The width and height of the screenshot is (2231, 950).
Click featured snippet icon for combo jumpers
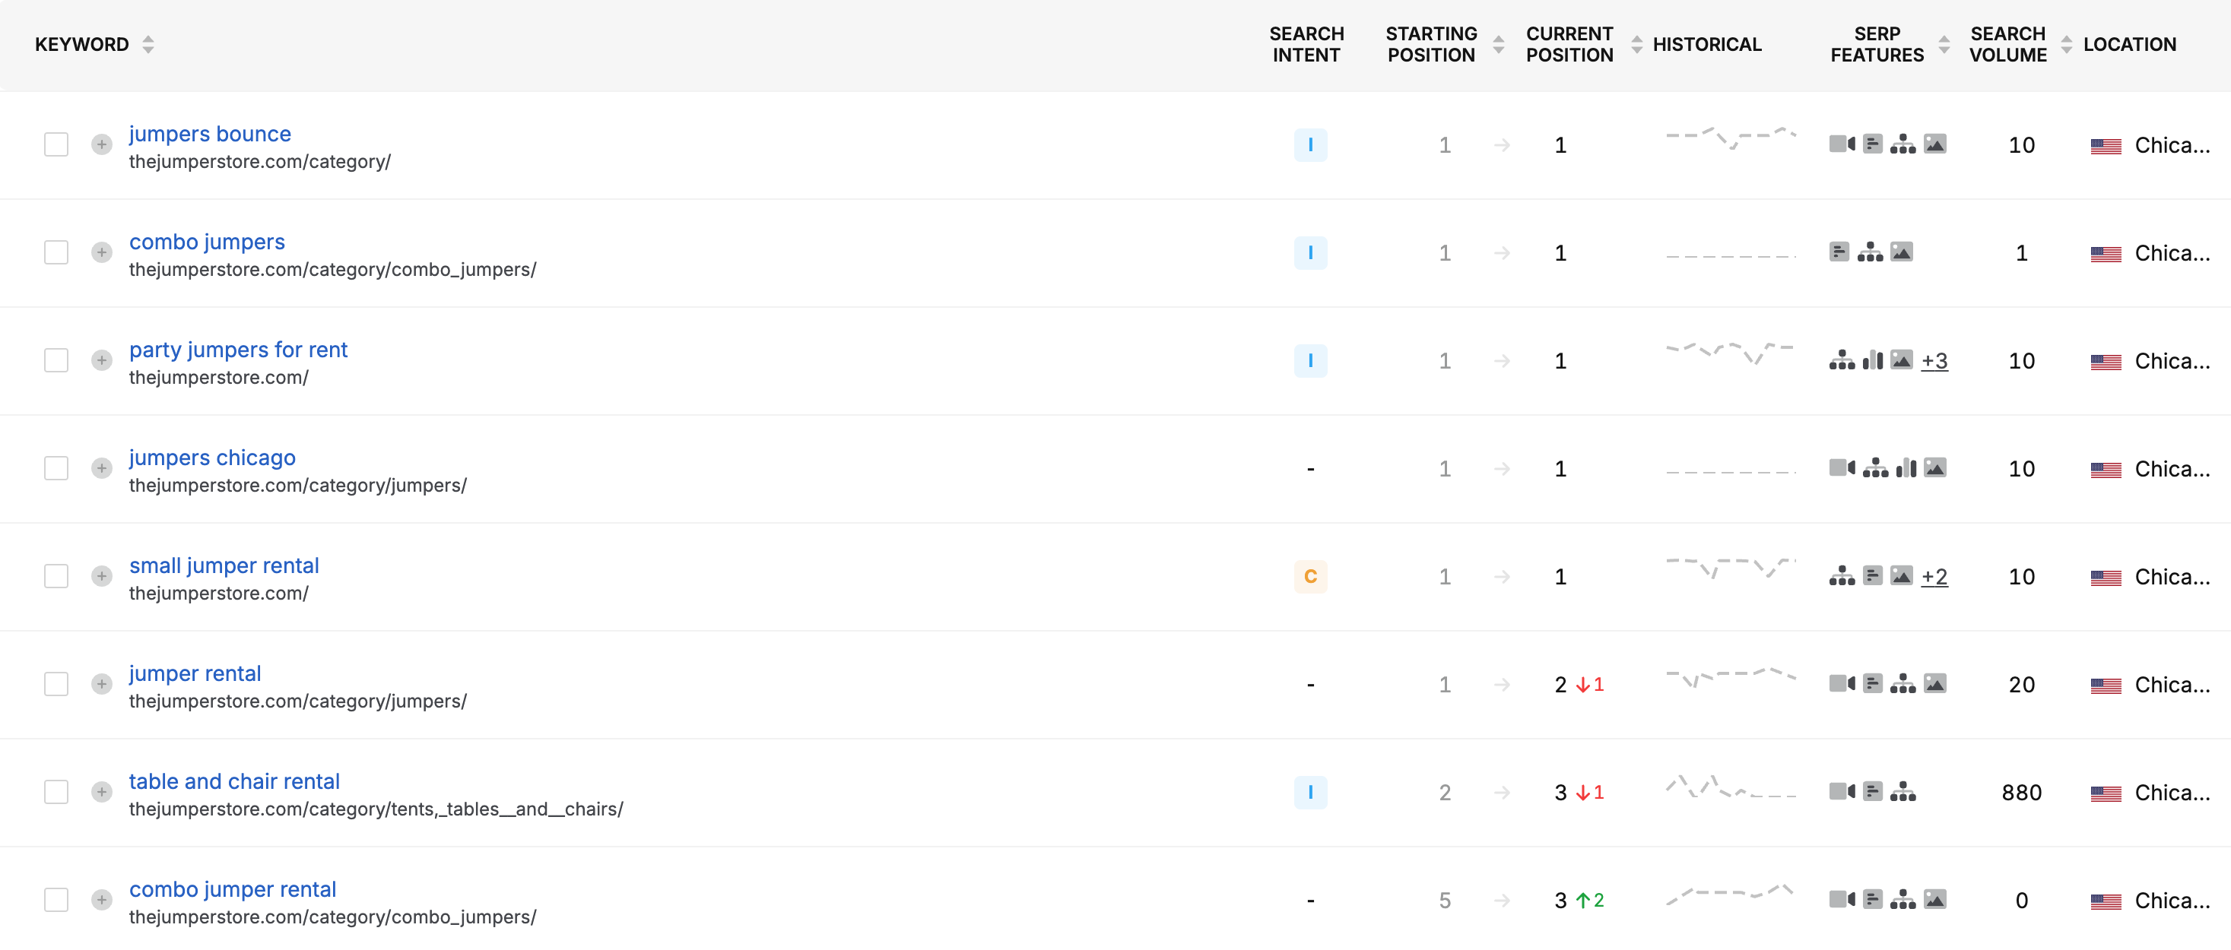coord(1839,252)
